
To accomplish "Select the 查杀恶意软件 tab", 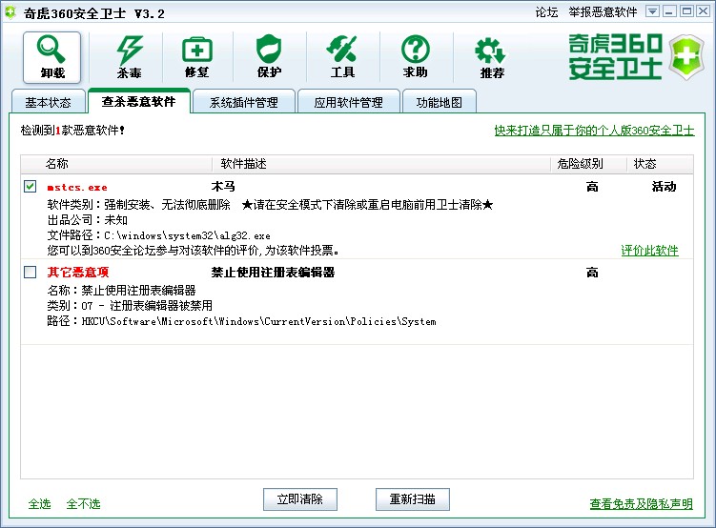I will (139, 101).
